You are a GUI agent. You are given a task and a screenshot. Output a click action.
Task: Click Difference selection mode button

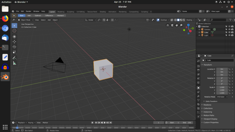49,16
